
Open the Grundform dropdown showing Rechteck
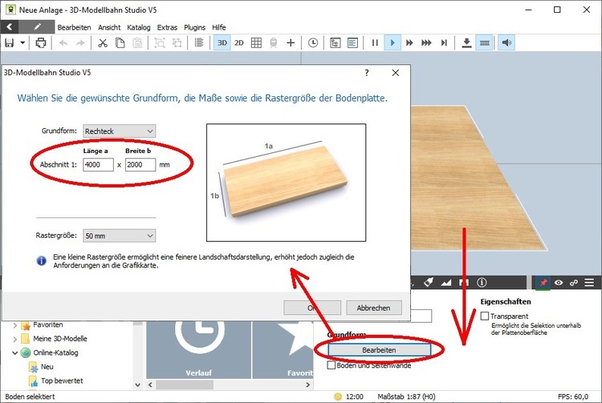click(120, 131)
